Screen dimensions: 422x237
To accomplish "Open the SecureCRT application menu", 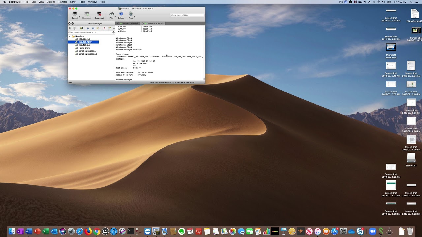I will 15,2.
